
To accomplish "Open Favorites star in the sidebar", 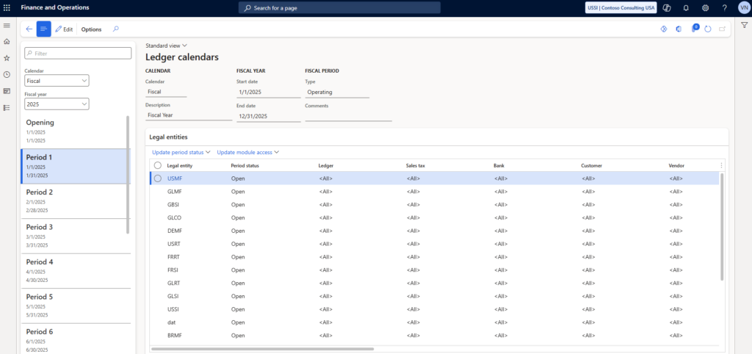I will click(x=7, y=58).
